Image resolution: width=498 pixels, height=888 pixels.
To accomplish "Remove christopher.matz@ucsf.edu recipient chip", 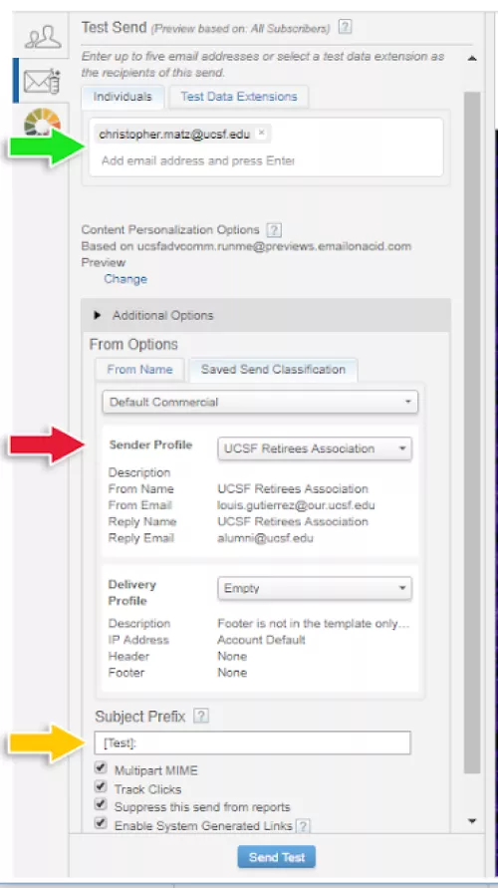I will 261,134.
